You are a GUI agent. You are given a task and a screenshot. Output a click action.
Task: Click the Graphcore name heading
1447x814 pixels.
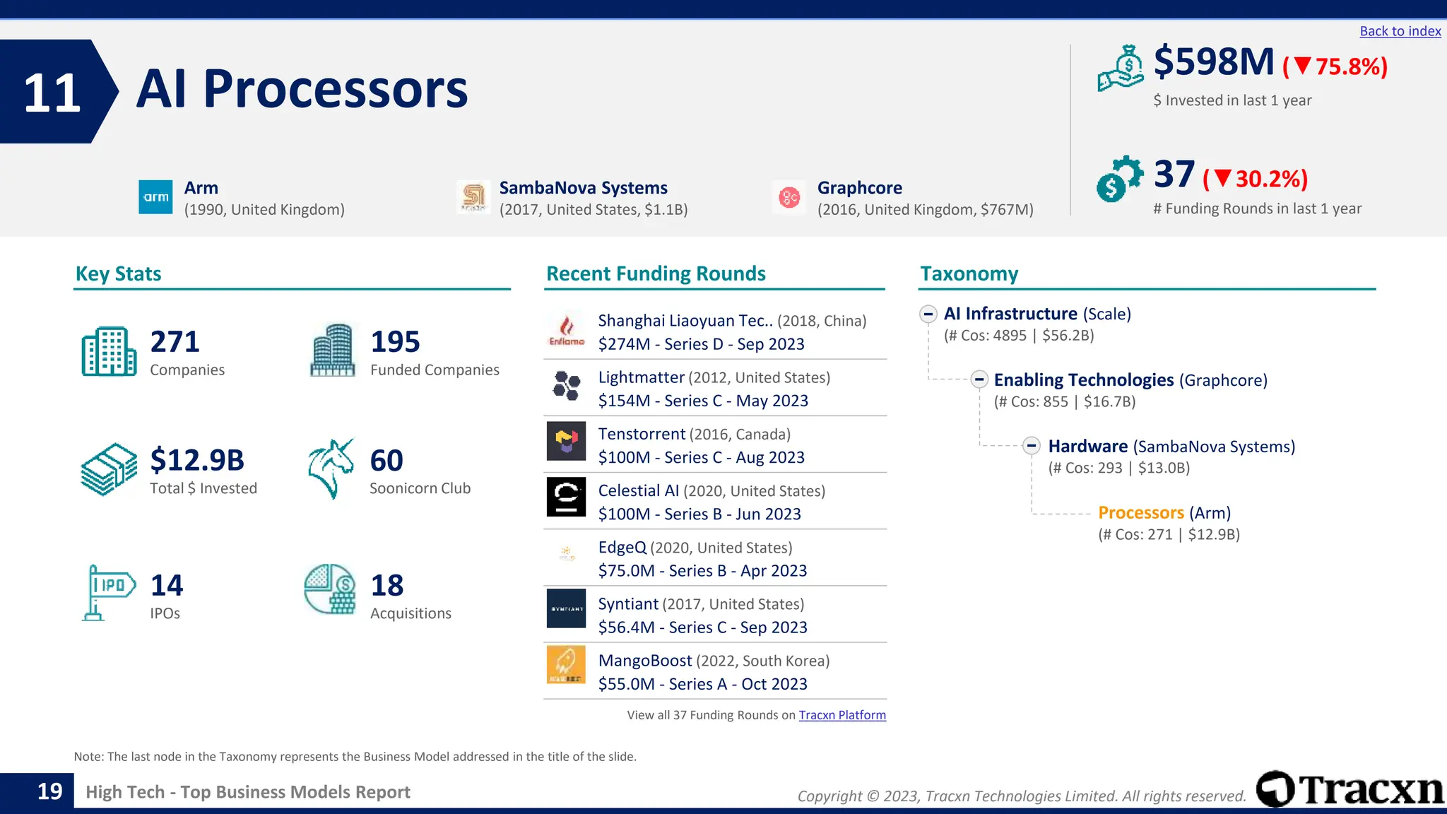click(x=860, y=188)
